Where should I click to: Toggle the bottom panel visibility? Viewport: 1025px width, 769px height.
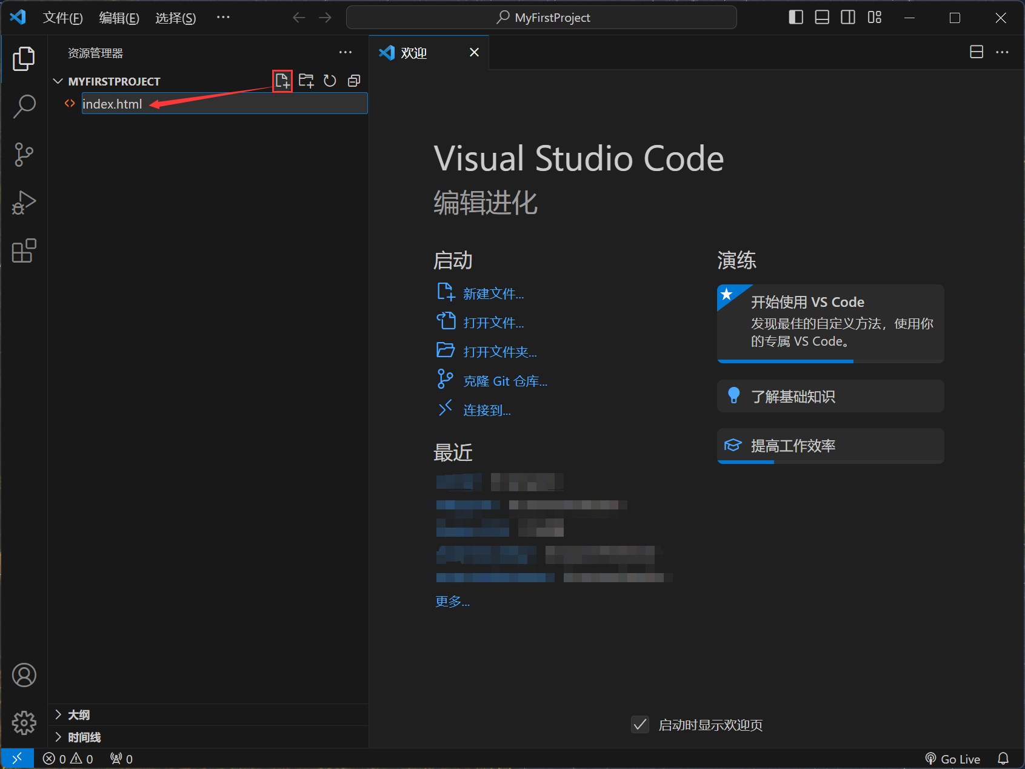point(822,18)
